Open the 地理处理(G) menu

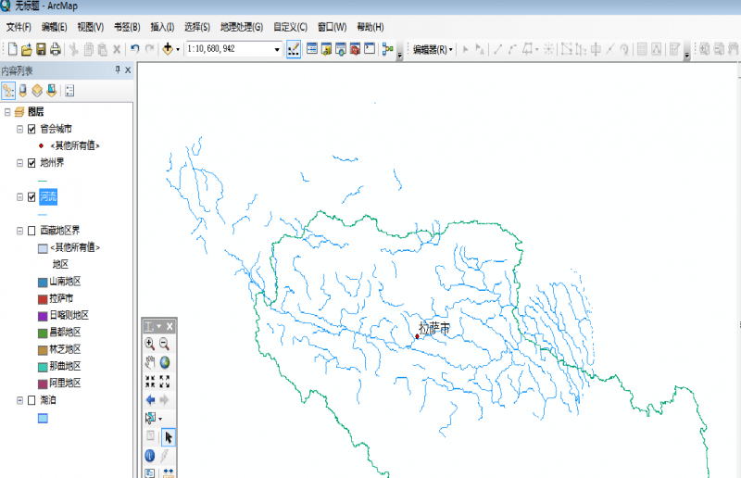pos(242,27)
